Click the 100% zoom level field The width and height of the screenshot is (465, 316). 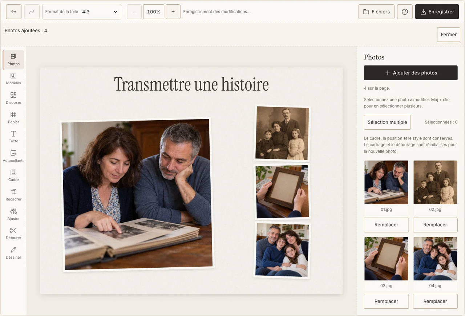(x=154, y=12)
